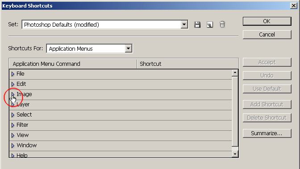Click the OK button
Image resolution: width=300 pixels, height=169 pixels.
[267, 21]
